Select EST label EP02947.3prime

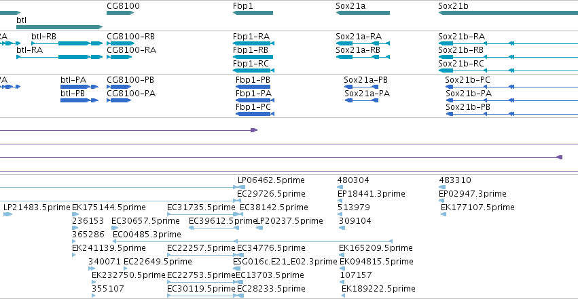coord(473,194)
